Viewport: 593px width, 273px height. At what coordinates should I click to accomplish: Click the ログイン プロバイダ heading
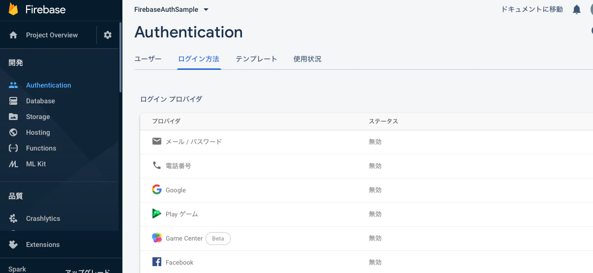[171, 99]
